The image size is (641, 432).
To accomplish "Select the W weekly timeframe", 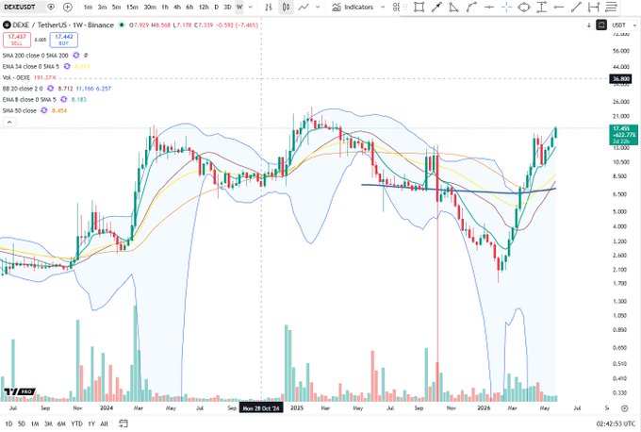I will (239, 7).
